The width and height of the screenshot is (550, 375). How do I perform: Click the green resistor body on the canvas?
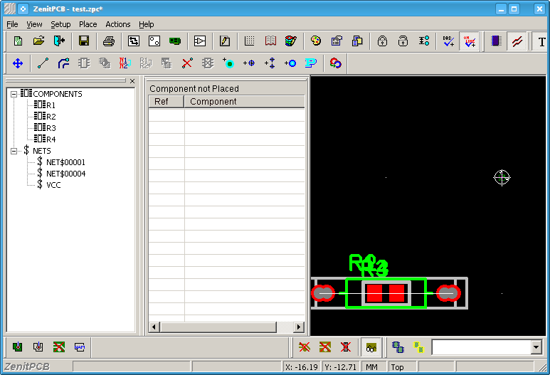point(386,293)
